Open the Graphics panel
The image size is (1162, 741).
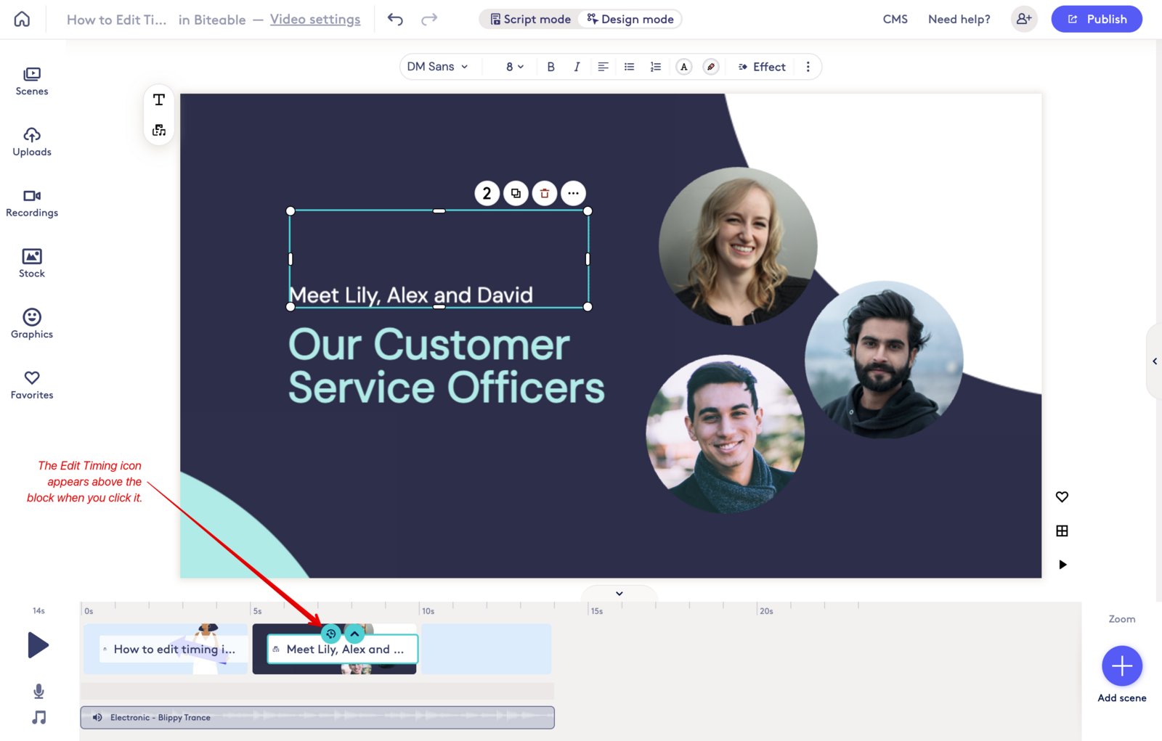(32, 324)
